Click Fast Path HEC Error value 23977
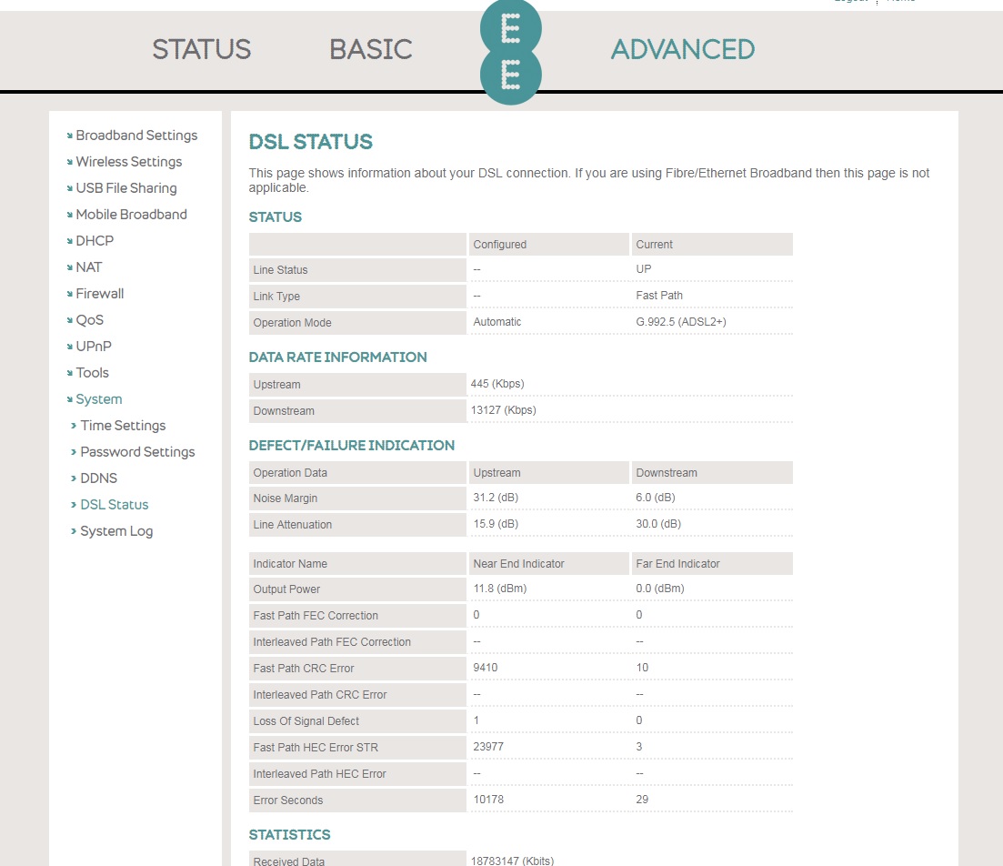 tap(488, 746)
